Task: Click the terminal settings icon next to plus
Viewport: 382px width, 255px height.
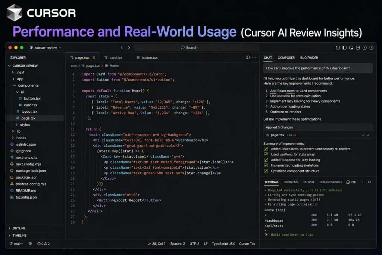Action: pos(369,182)
